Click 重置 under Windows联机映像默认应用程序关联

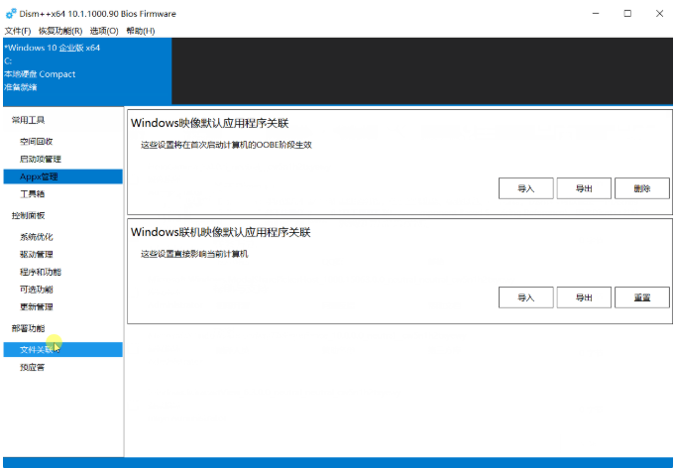click(642, 297)
